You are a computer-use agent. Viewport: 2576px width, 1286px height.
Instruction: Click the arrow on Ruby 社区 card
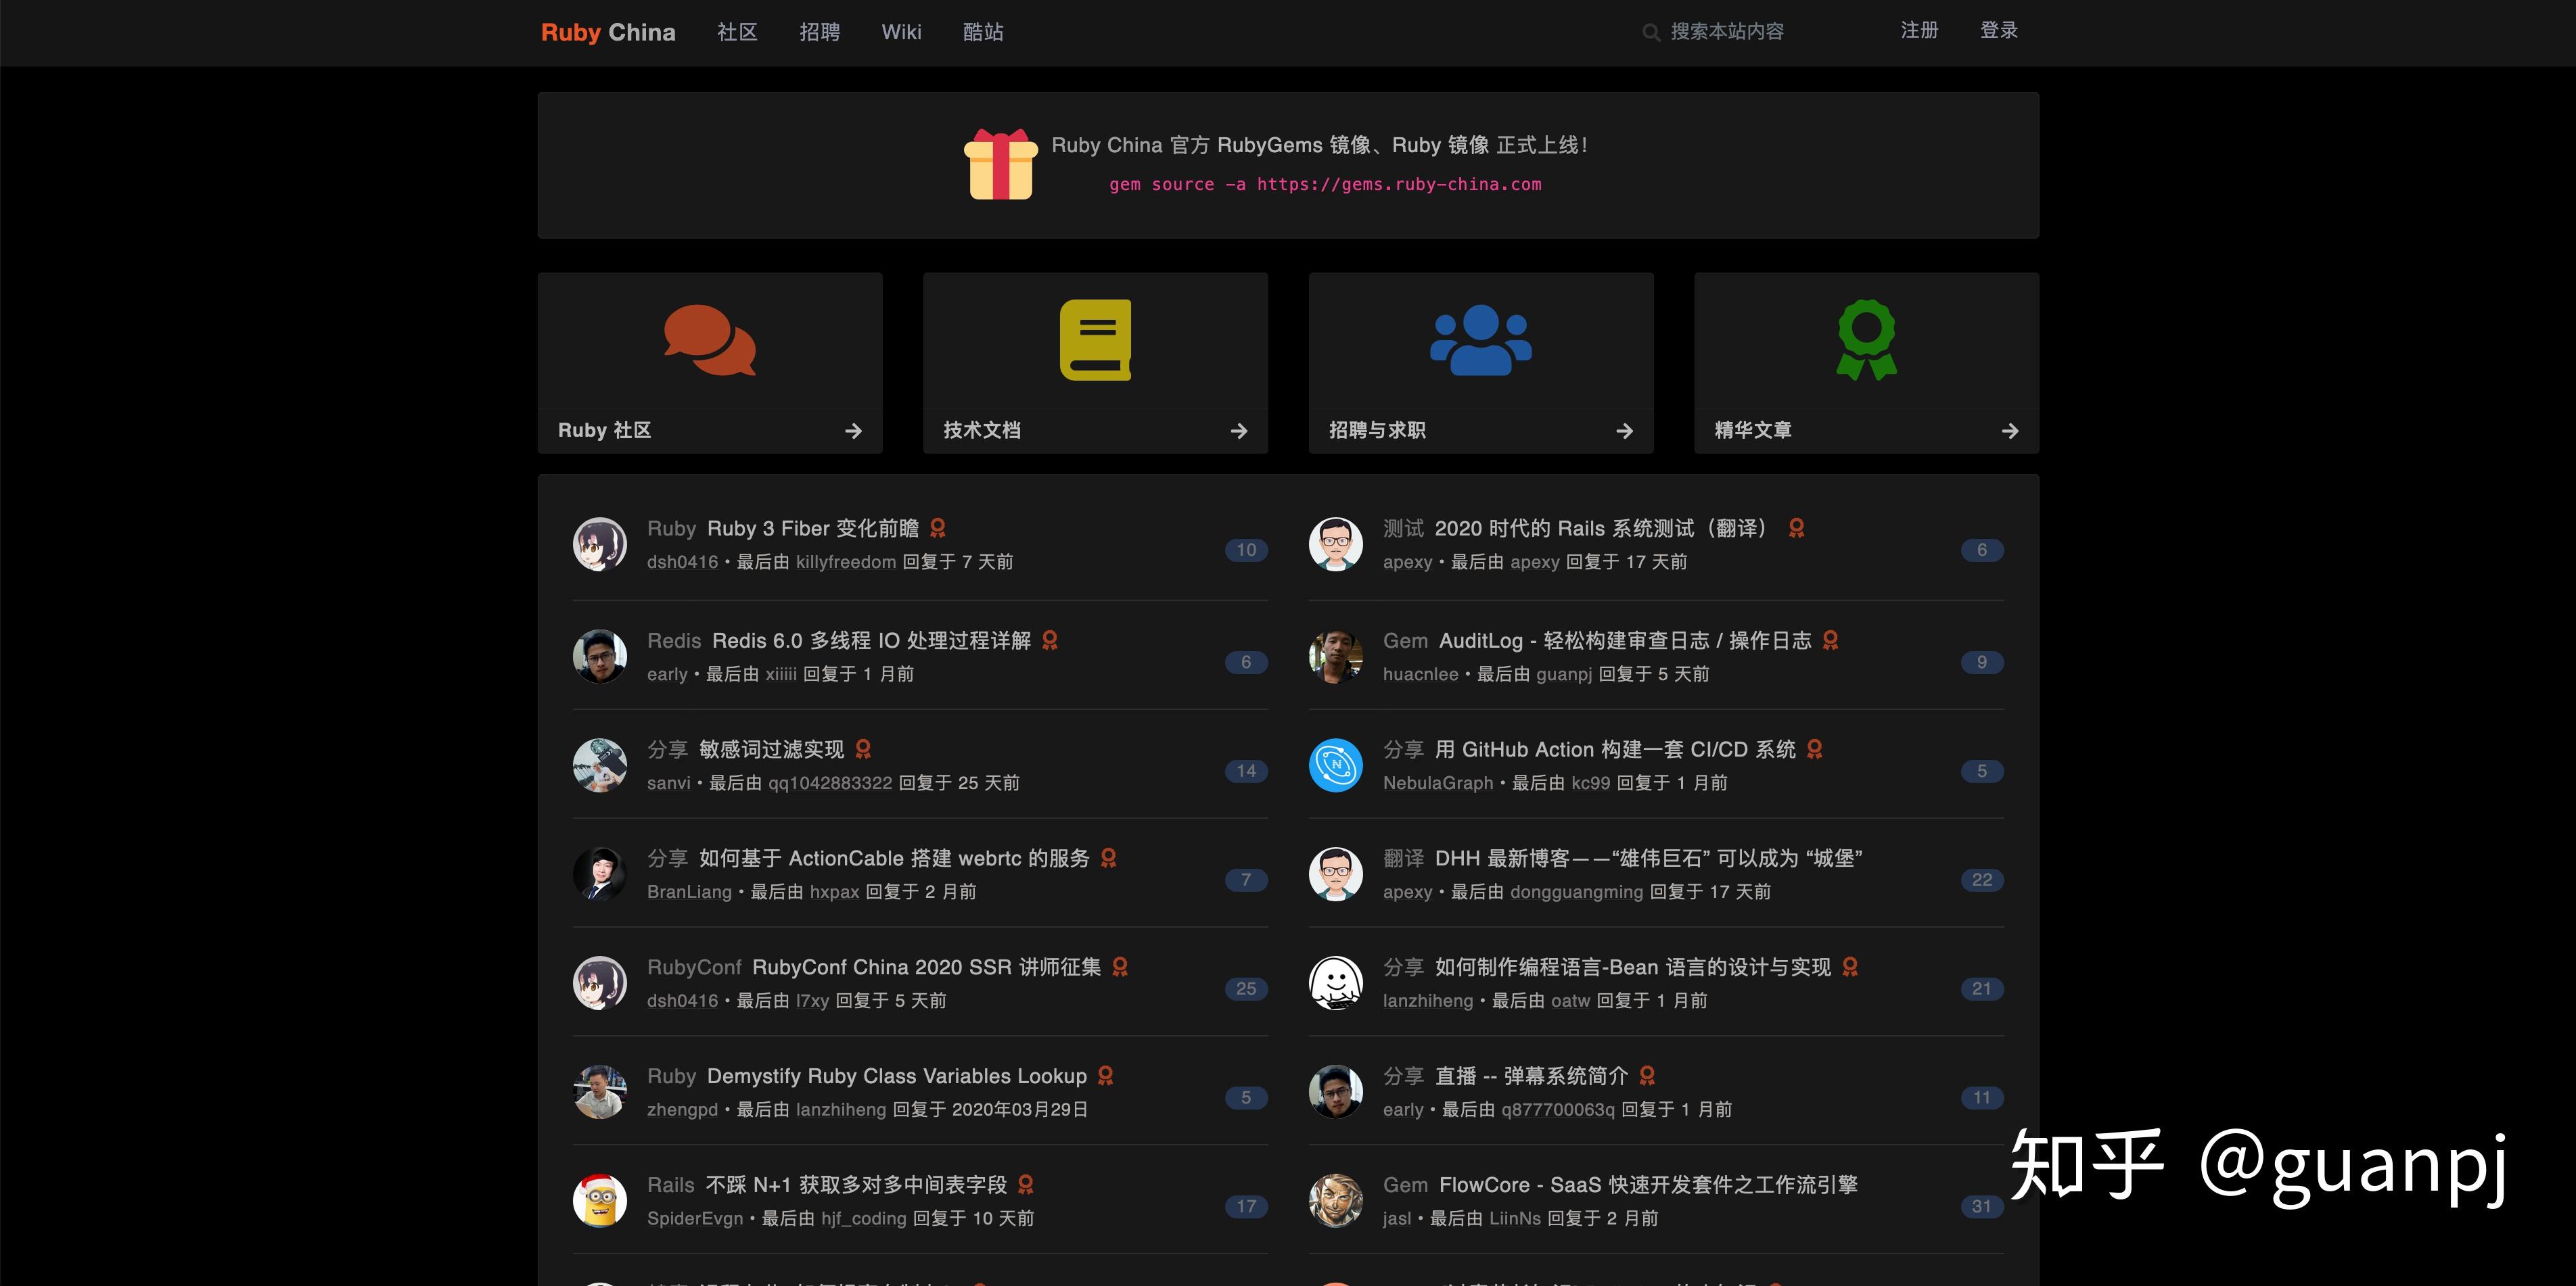pos(853,431)
